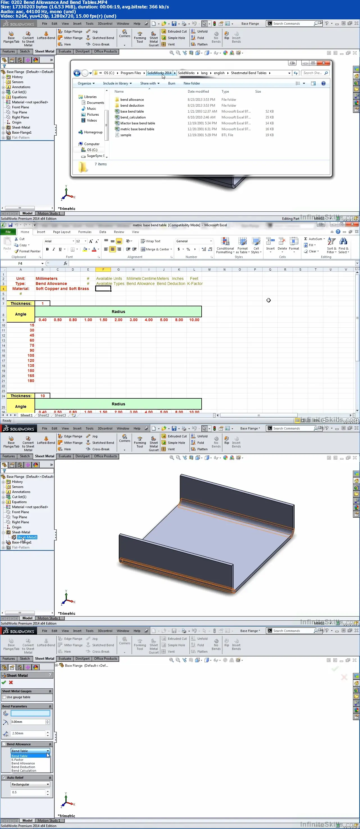The image size is (360, 829).
Task: Click the Excel Name Box showing F4
Action: click(20, 263)
